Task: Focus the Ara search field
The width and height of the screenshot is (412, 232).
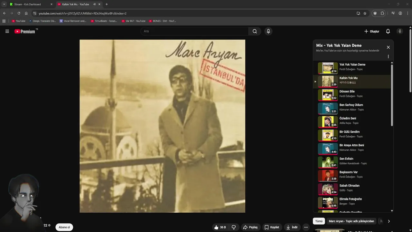Action: [x=194, y=31]
